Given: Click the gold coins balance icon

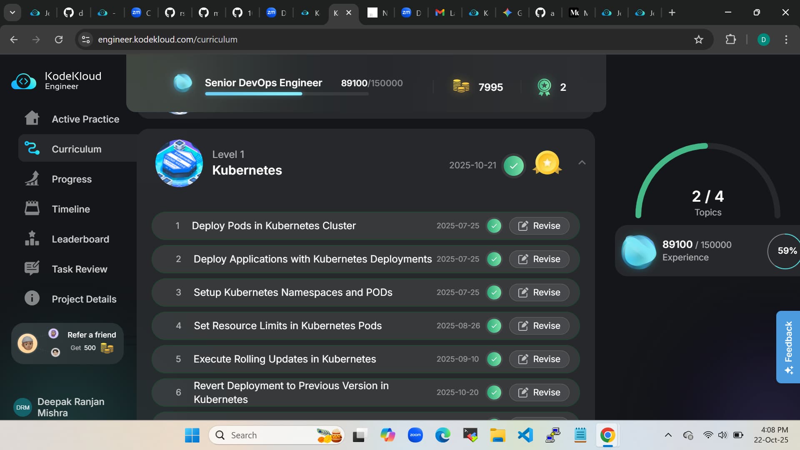Looking at the screenshot, I should coord(461,87).
